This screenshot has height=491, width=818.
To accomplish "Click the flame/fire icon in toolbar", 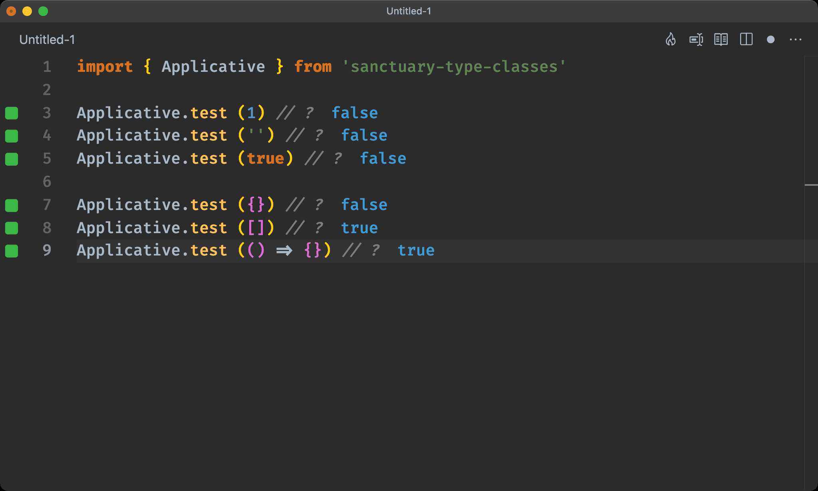I will 671,40.
